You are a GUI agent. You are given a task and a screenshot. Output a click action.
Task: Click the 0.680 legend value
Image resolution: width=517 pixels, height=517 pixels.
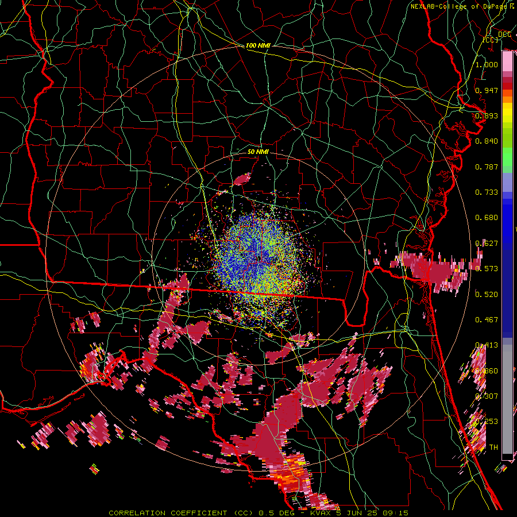tap(487, 218)
